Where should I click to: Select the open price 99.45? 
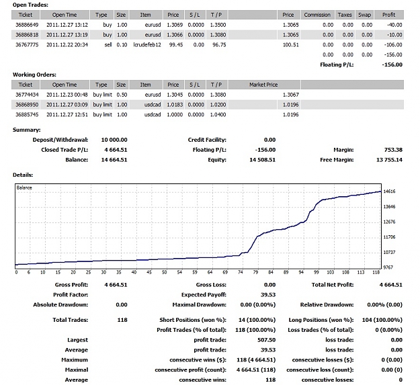point(176,45)
